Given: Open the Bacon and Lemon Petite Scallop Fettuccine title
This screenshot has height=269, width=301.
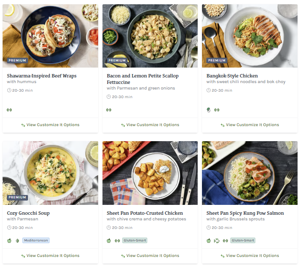Looking at the screenshot, I should tap(143, 79).
